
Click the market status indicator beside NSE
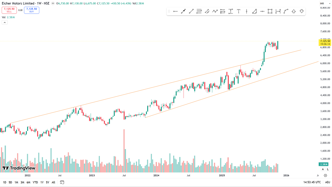pyautogui.click(x=53, y=3)
